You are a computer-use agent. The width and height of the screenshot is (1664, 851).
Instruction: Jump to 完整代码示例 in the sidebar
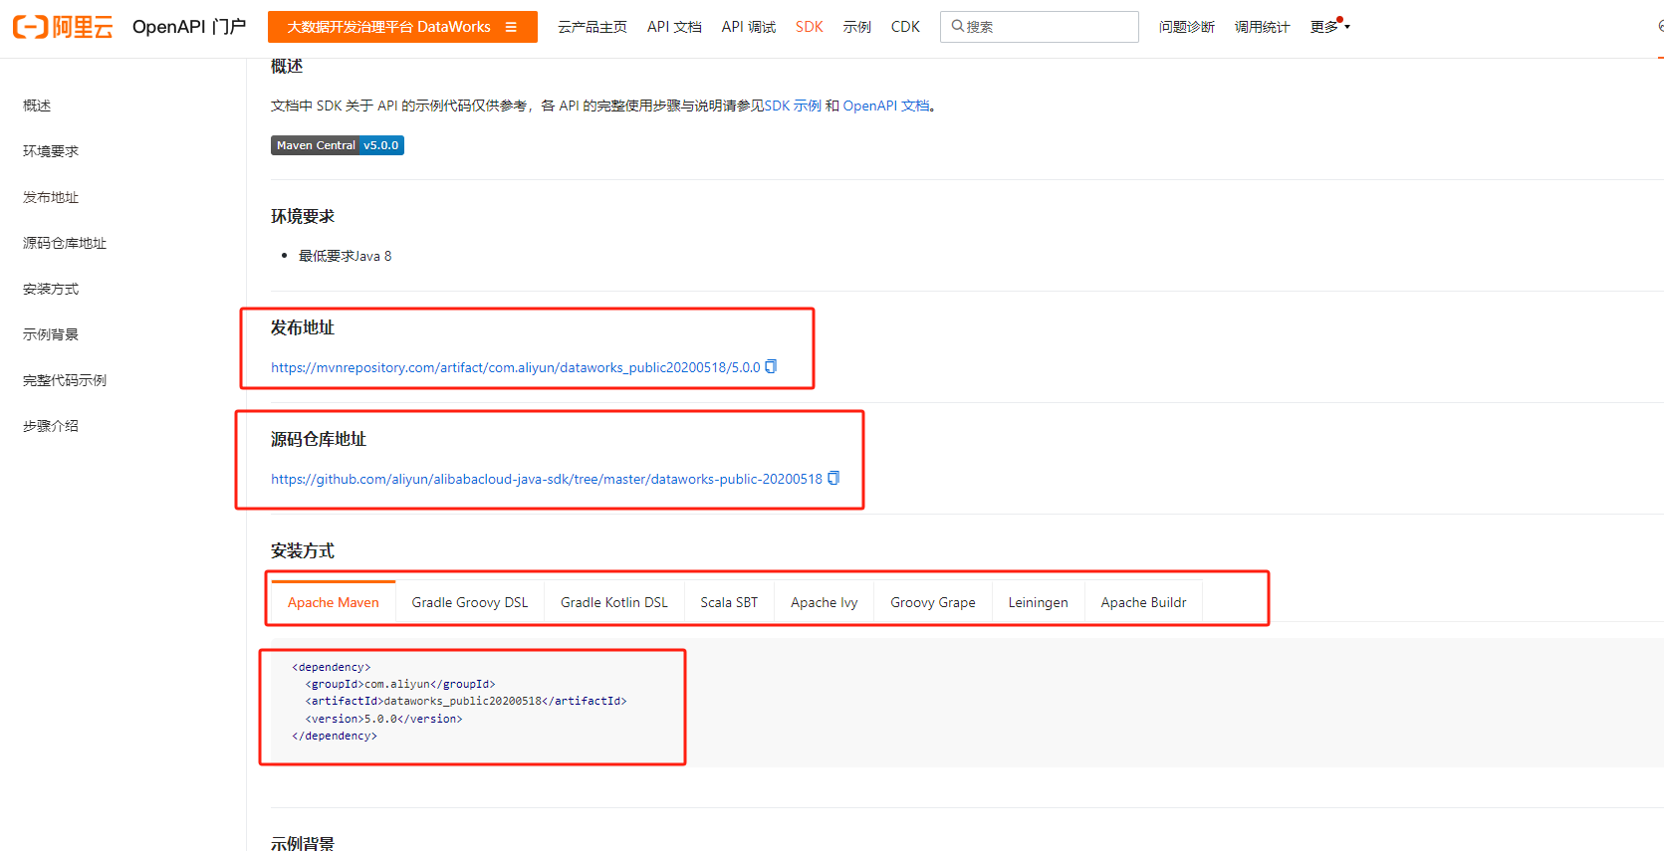(x=65, y=380)
